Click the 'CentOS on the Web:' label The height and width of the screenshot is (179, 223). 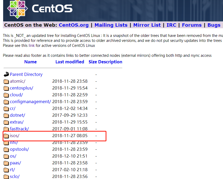click(31, 25)
